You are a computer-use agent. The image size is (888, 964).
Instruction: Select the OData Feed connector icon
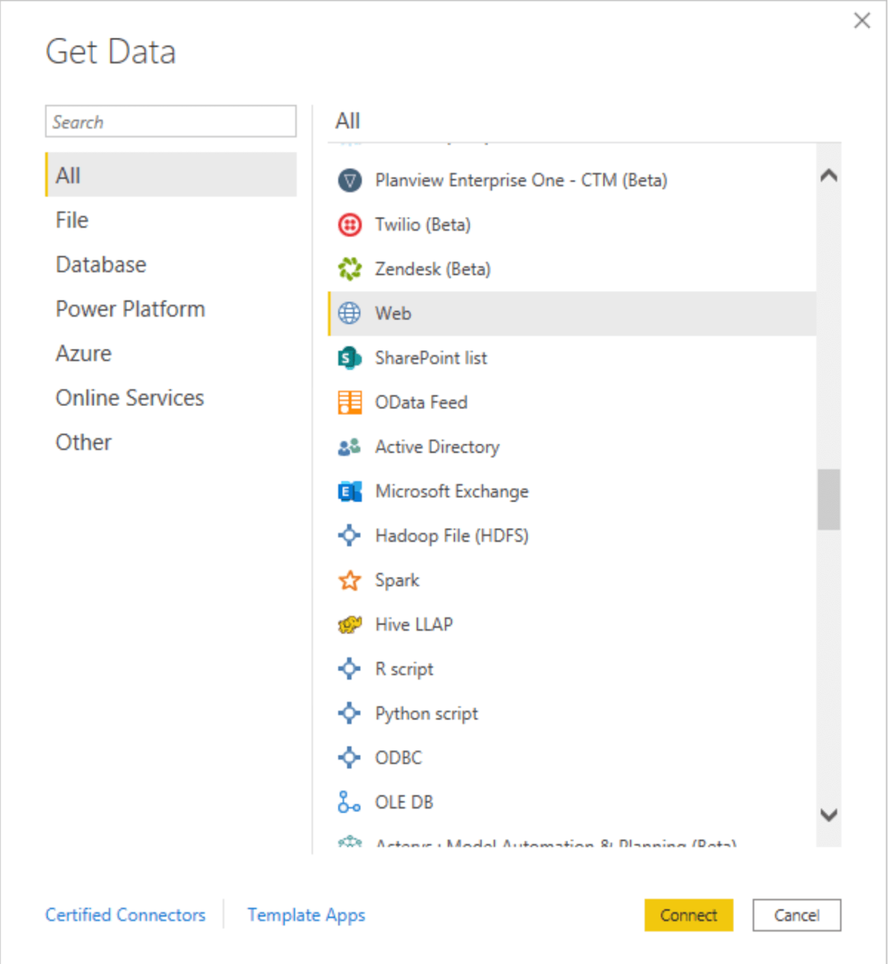[x=349, y=402]
